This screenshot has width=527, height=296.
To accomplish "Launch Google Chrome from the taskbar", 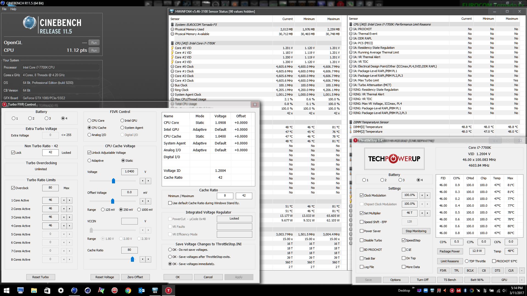I will (128, 291).
